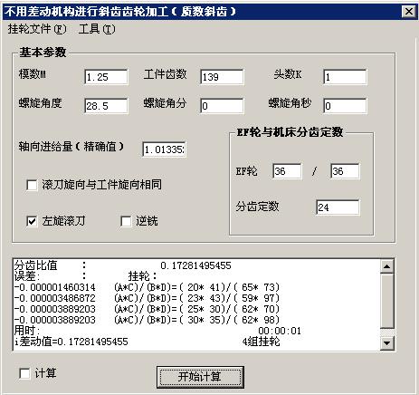Close the gear calculation window

pyautogui.click(x=409, y=12)
